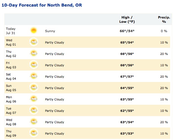Click the Sunny icon for Jul 31
173x140 pixels.
(34, 30)
